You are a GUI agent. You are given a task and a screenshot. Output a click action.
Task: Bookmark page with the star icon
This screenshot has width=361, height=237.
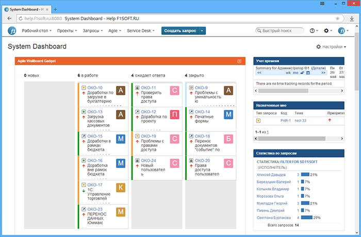tap(338, 18)
